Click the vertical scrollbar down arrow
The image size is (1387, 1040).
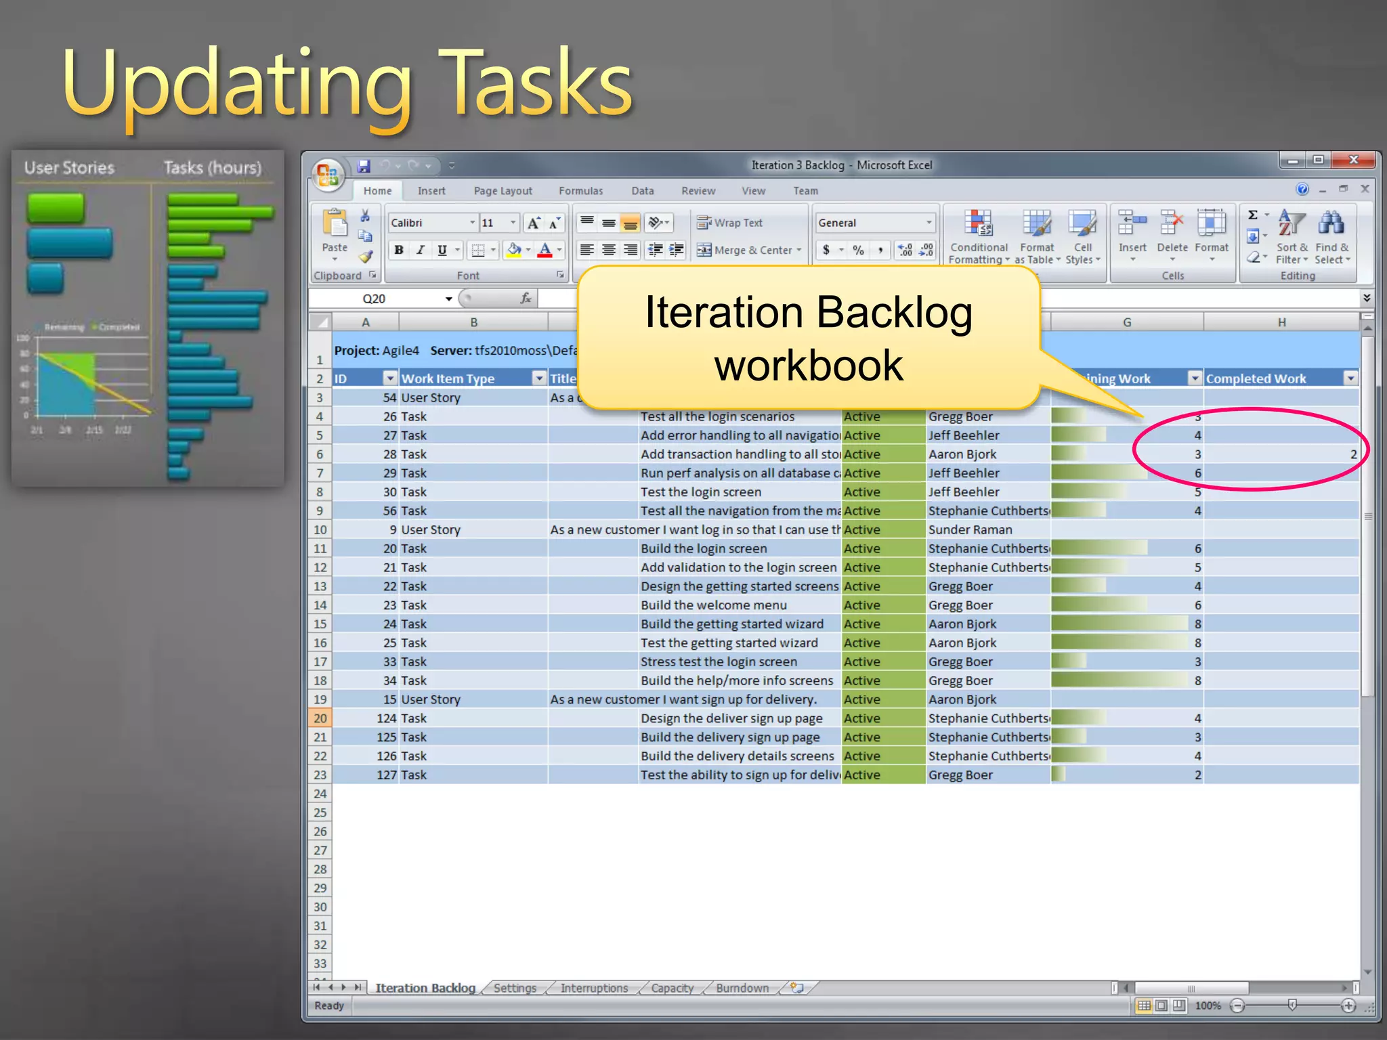click(1367, 972)
